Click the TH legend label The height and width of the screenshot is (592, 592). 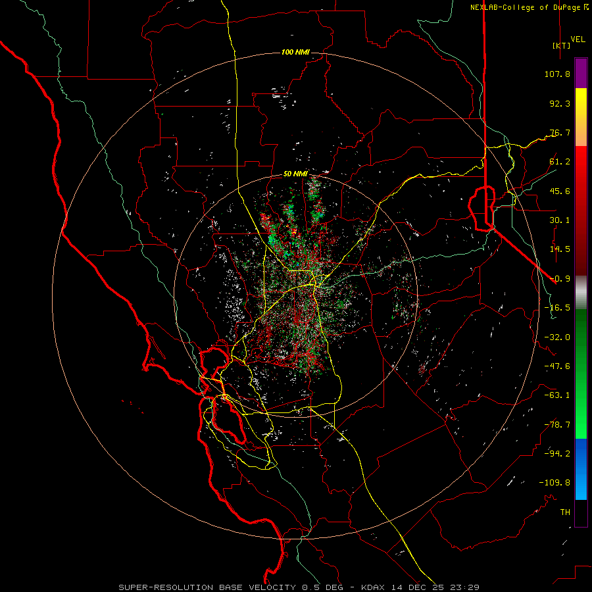click(x=565, y=512)
